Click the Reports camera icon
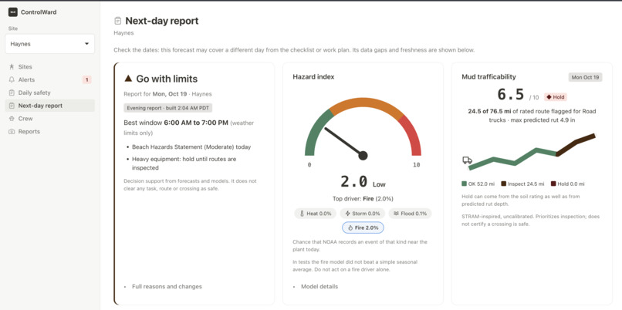This screenshot has height=310, width=622. (12, 132)
